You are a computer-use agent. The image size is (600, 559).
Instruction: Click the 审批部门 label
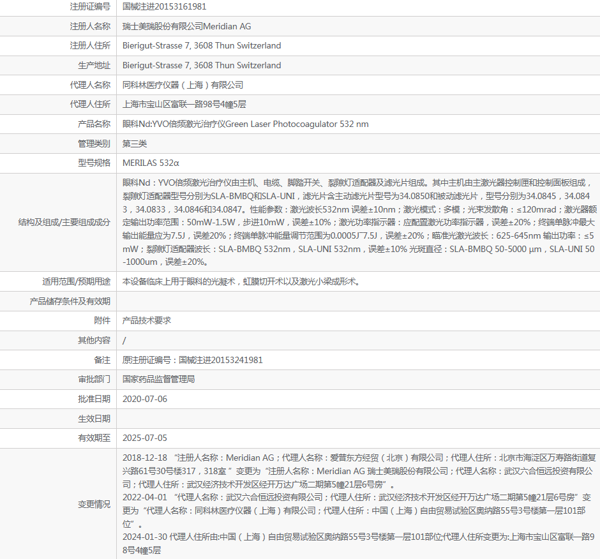point(94,379)
